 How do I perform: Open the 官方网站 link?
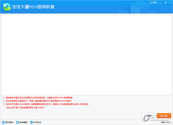click(8, 122)
